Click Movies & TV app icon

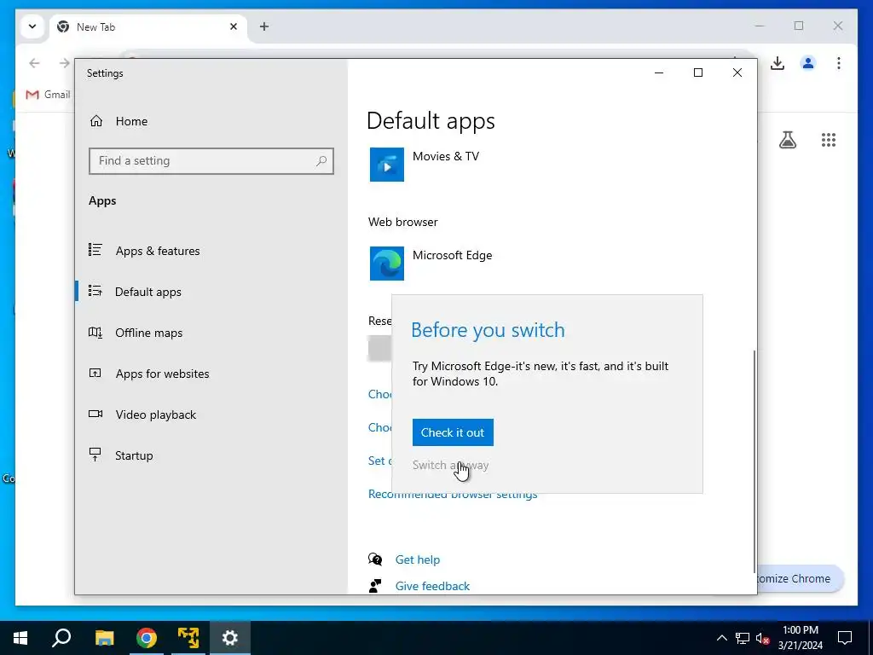click(387, 165)
